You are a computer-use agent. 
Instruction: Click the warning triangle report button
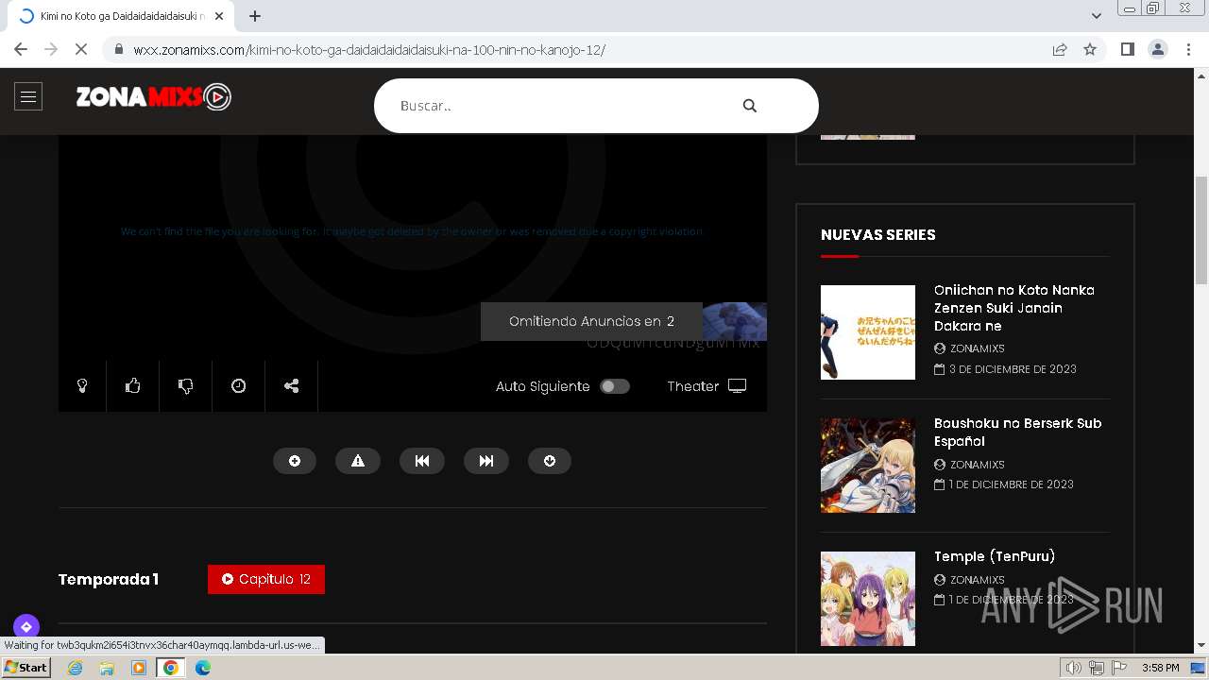(358, 461)
